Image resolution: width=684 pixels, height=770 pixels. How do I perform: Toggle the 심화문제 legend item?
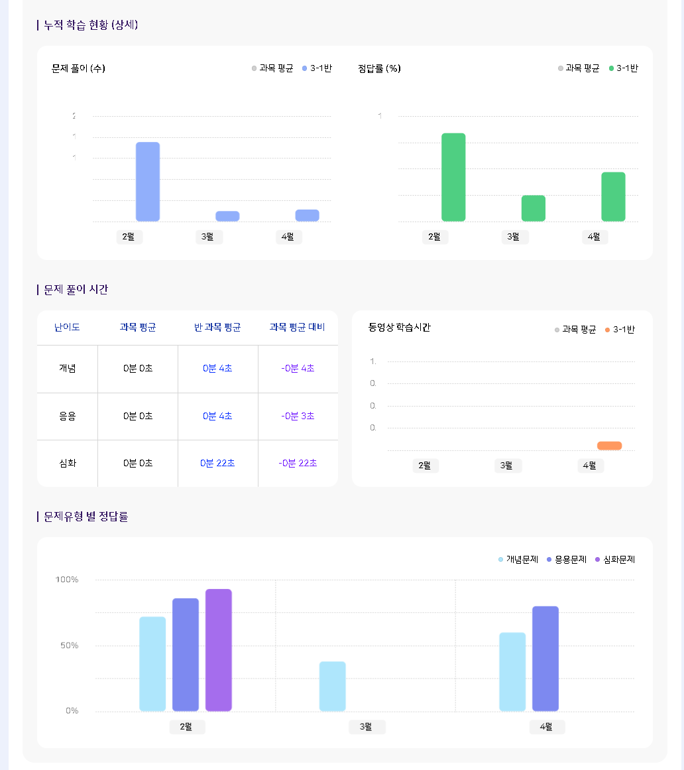[615, 560]
